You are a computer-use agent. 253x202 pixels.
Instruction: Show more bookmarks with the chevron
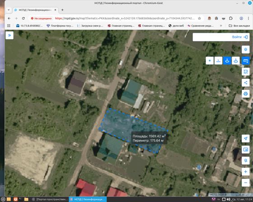[221, 26]
